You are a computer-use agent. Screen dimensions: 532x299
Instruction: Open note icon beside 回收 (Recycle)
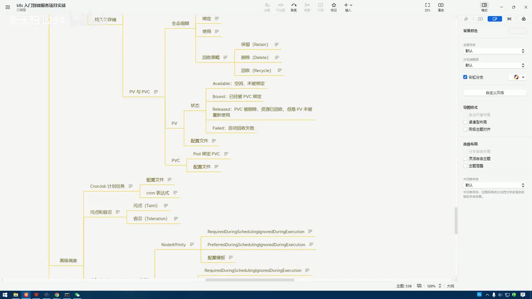point(279,70)
